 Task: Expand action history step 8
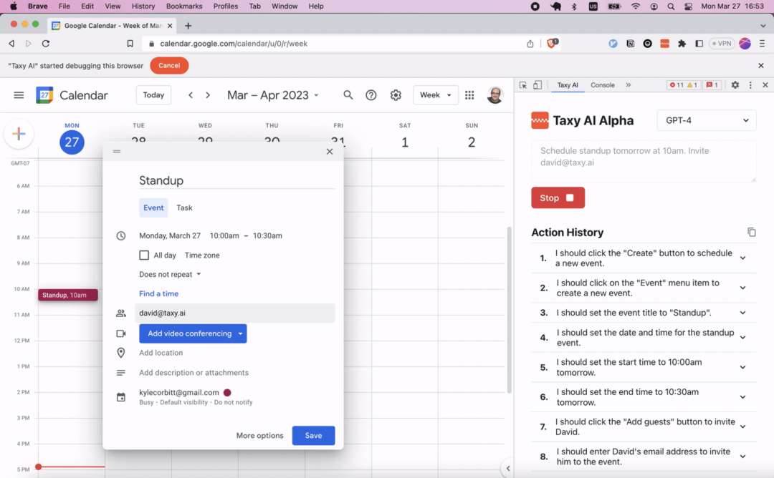point(742,457)
